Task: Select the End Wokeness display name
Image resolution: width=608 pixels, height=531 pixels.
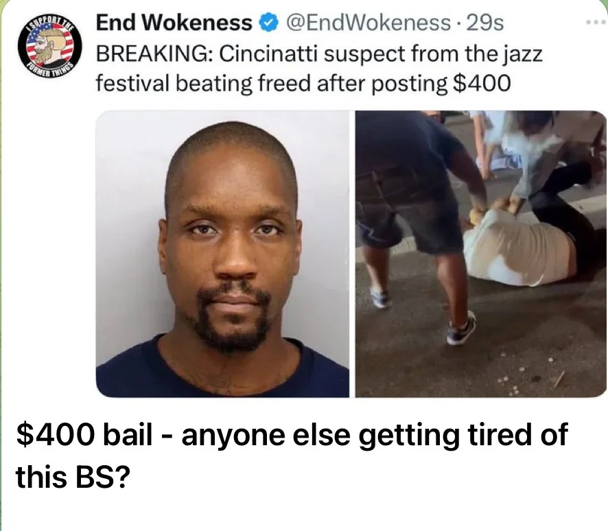Action: [174, 23]
